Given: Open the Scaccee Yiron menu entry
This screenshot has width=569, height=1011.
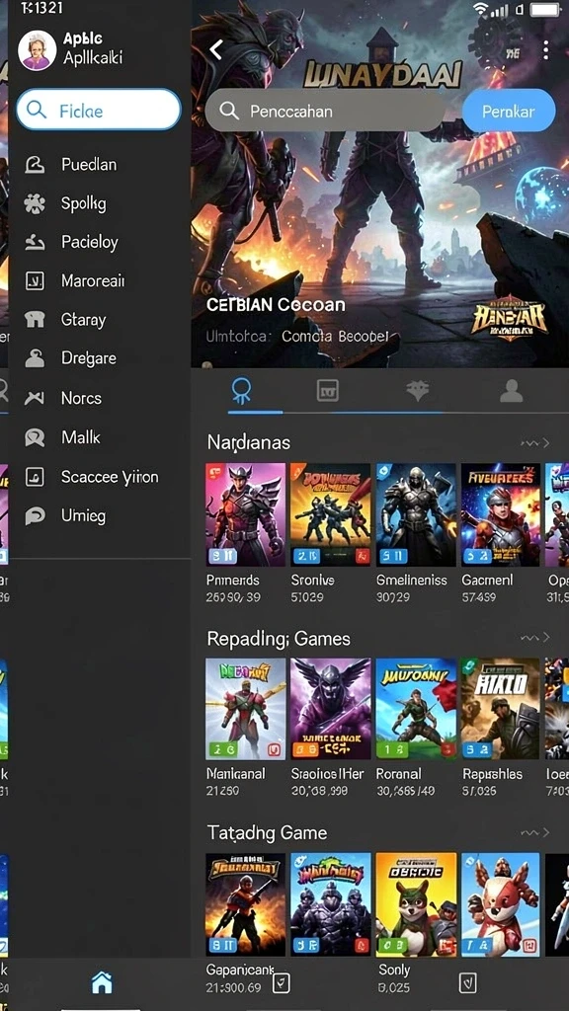Looking at the screenshot, I should tap(100, 477).
